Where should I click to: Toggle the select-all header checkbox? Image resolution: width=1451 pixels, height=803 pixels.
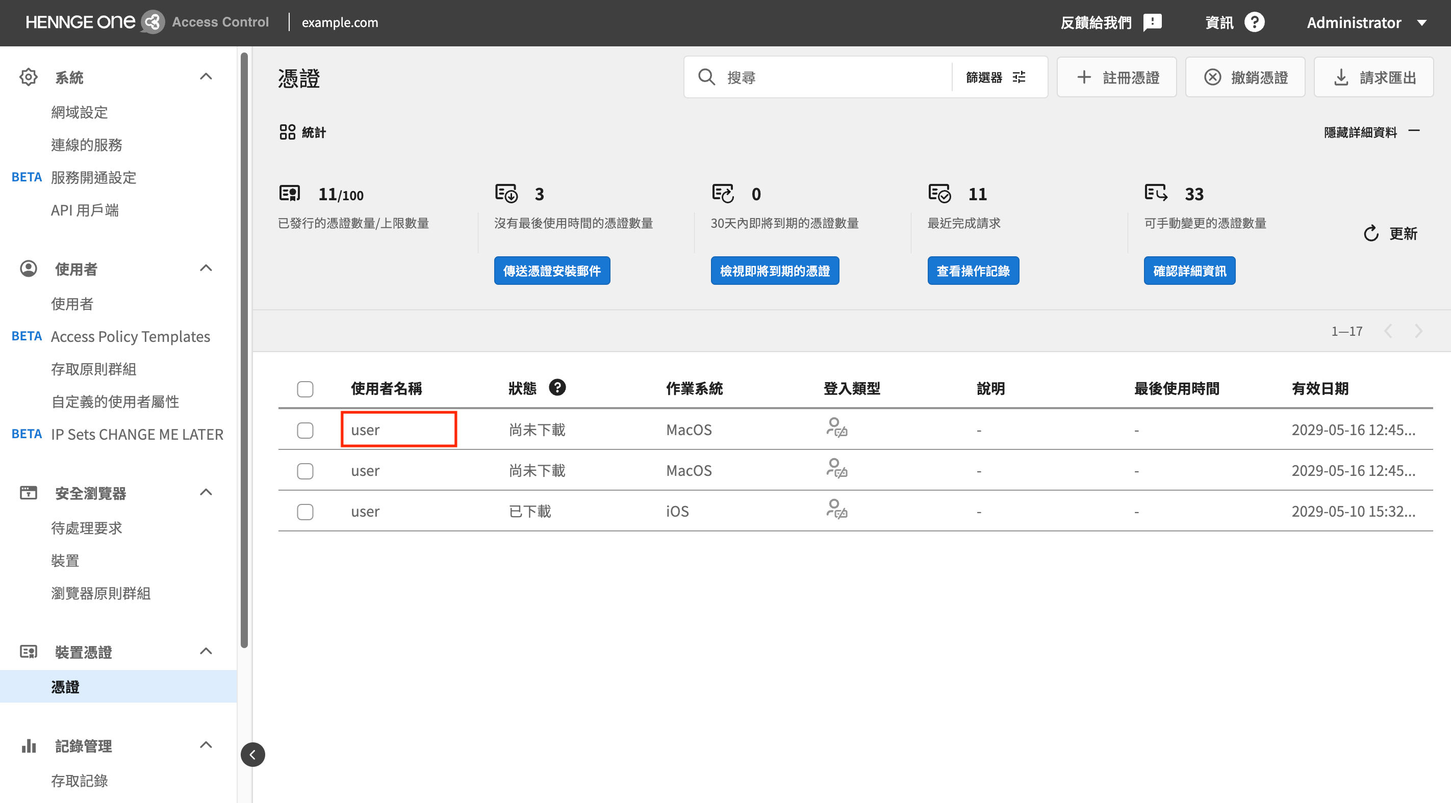point(306,389)
